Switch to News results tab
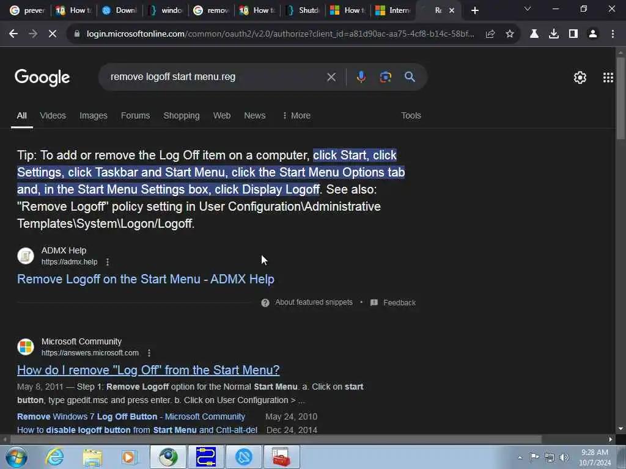Viewport: 626px width, 469px height. point(255,115)
